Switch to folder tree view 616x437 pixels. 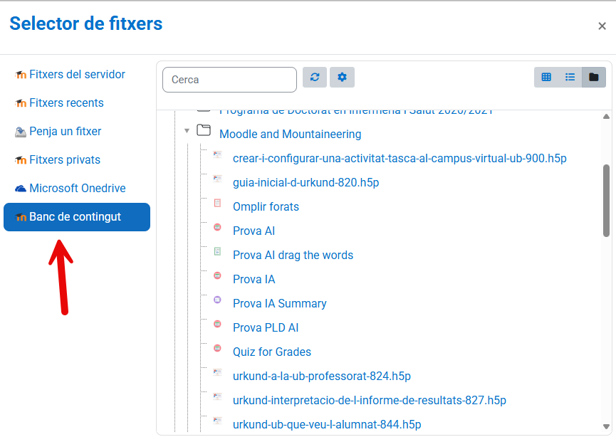click(594, 77)
